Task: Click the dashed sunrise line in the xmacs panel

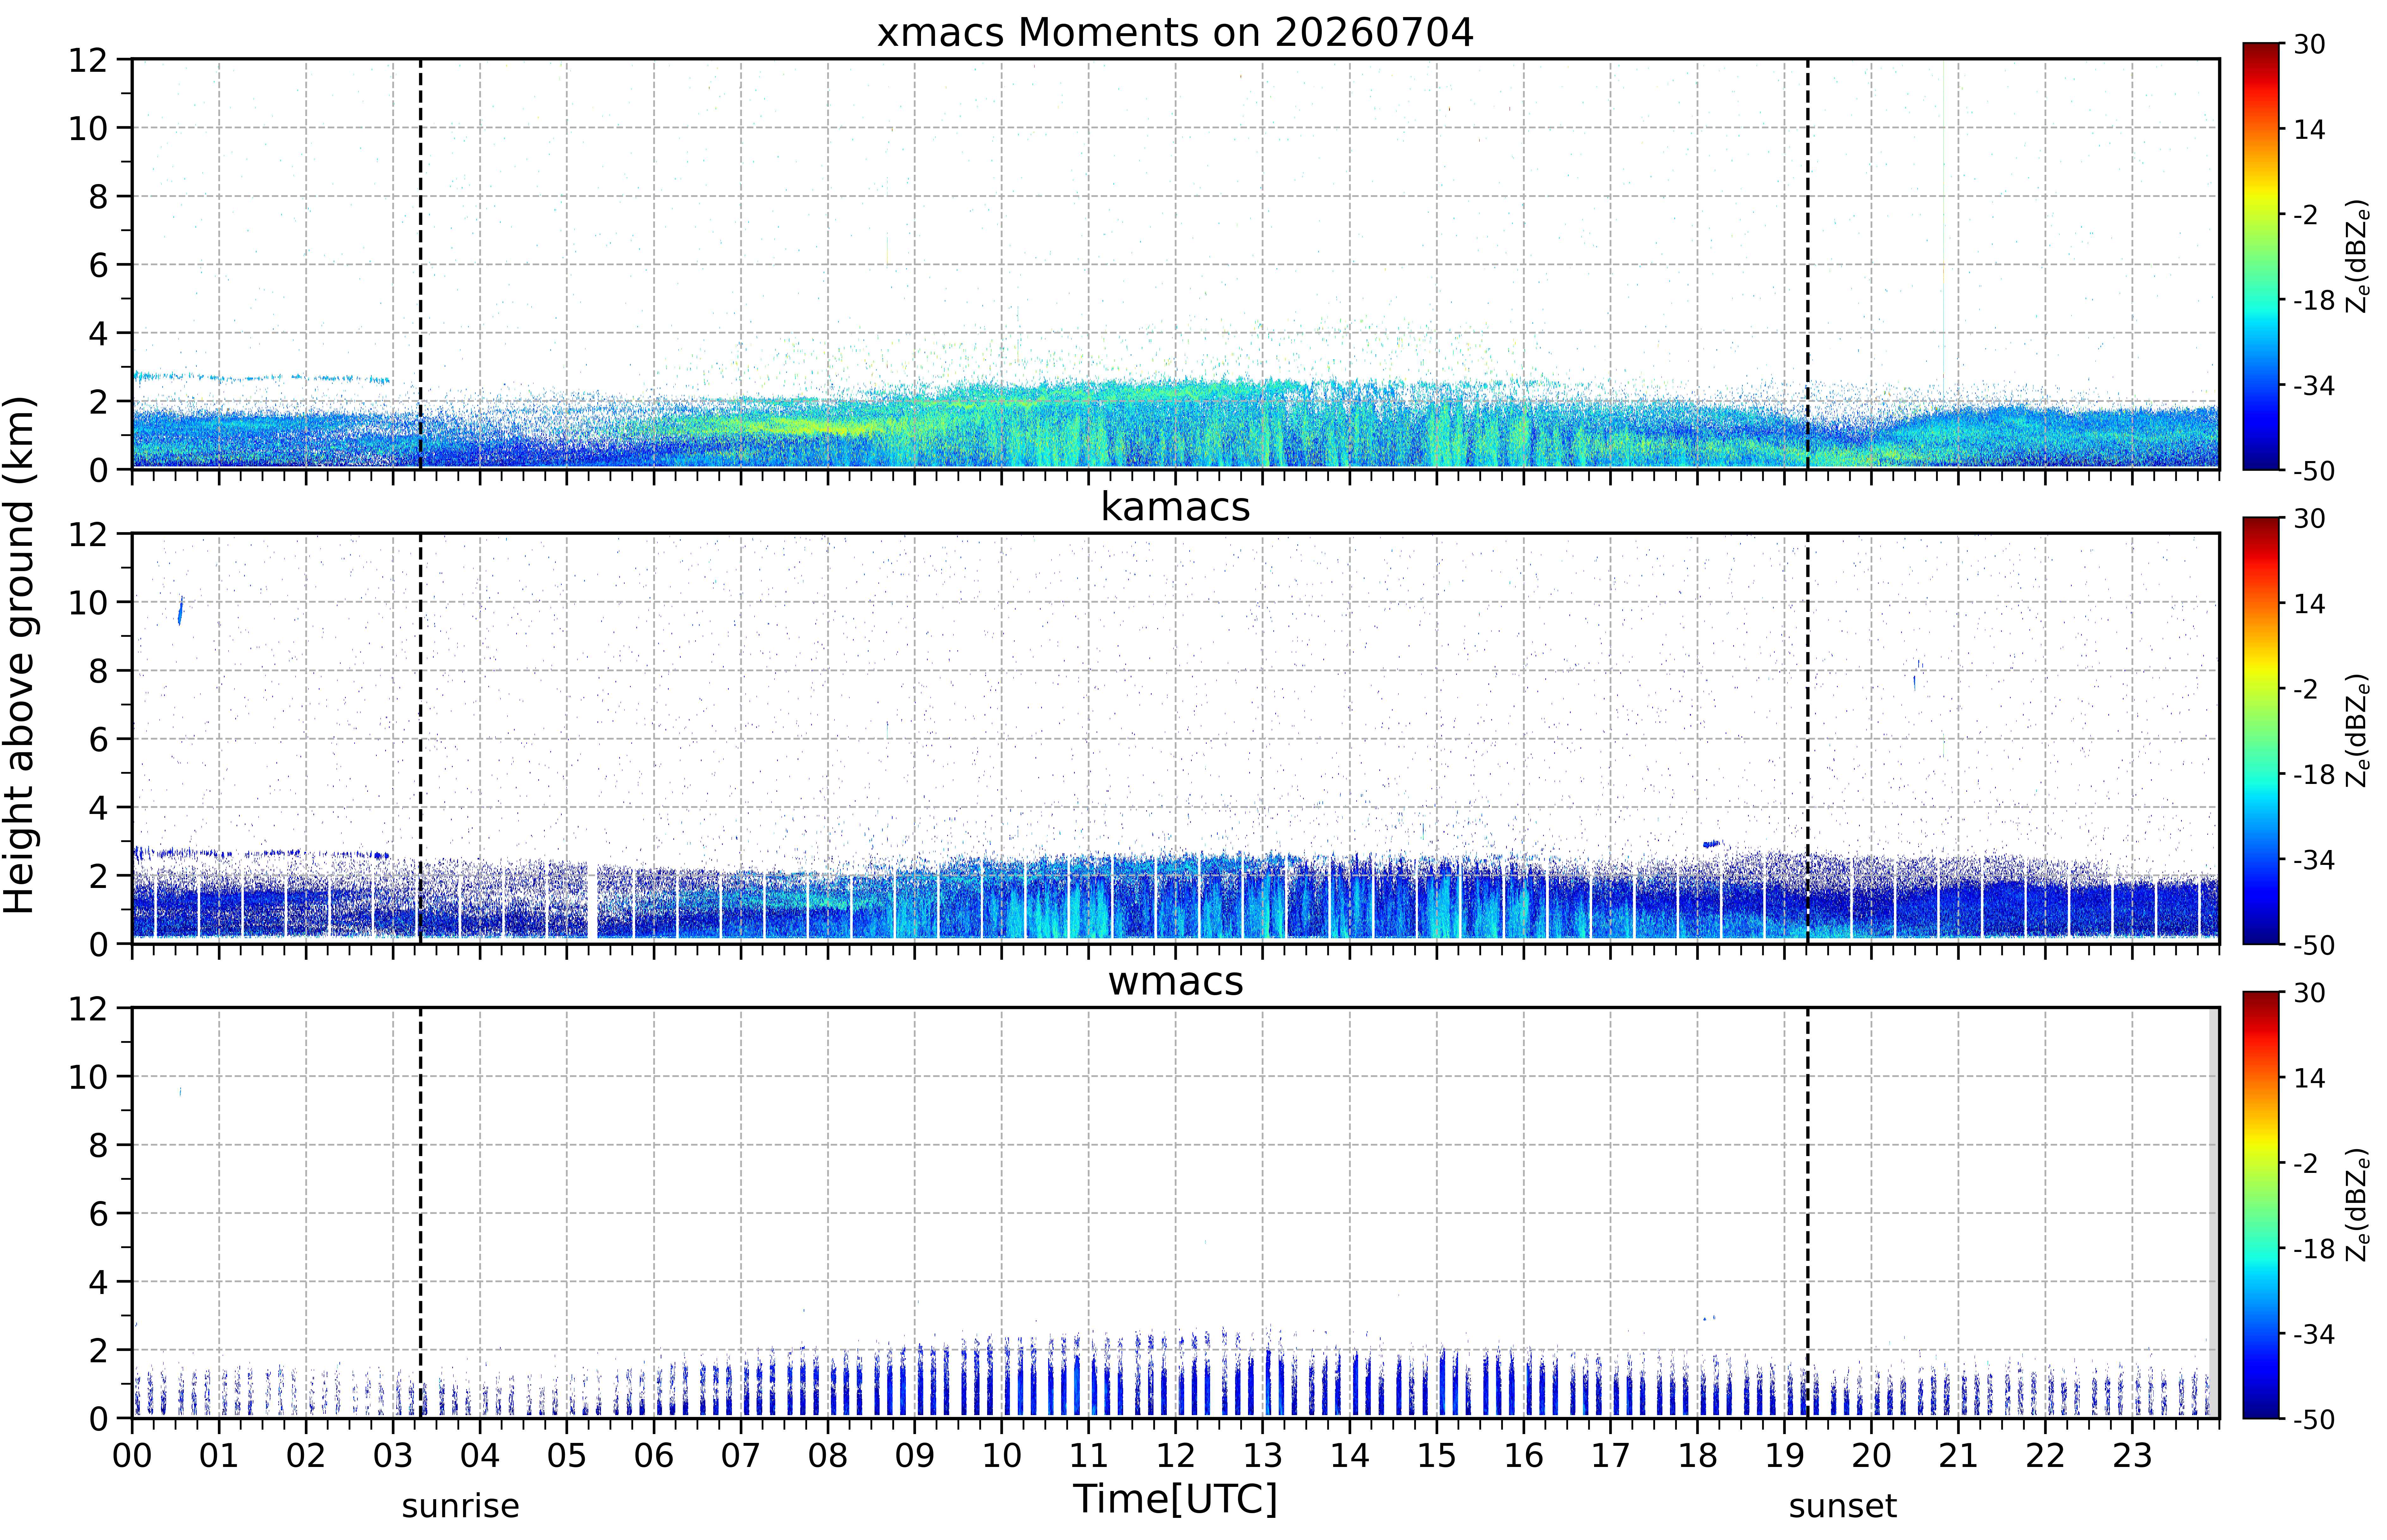Action: coord(420,264)
